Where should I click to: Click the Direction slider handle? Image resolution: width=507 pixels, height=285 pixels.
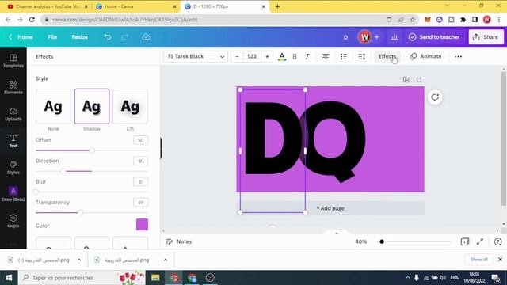coord(63,171)
